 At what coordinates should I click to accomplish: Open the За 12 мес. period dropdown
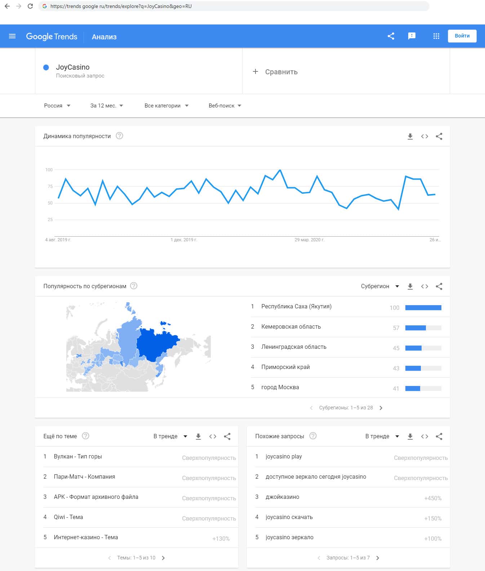point(107,106)
